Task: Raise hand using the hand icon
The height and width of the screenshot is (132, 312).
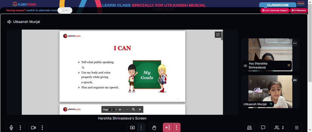Action: coord(154,128)
